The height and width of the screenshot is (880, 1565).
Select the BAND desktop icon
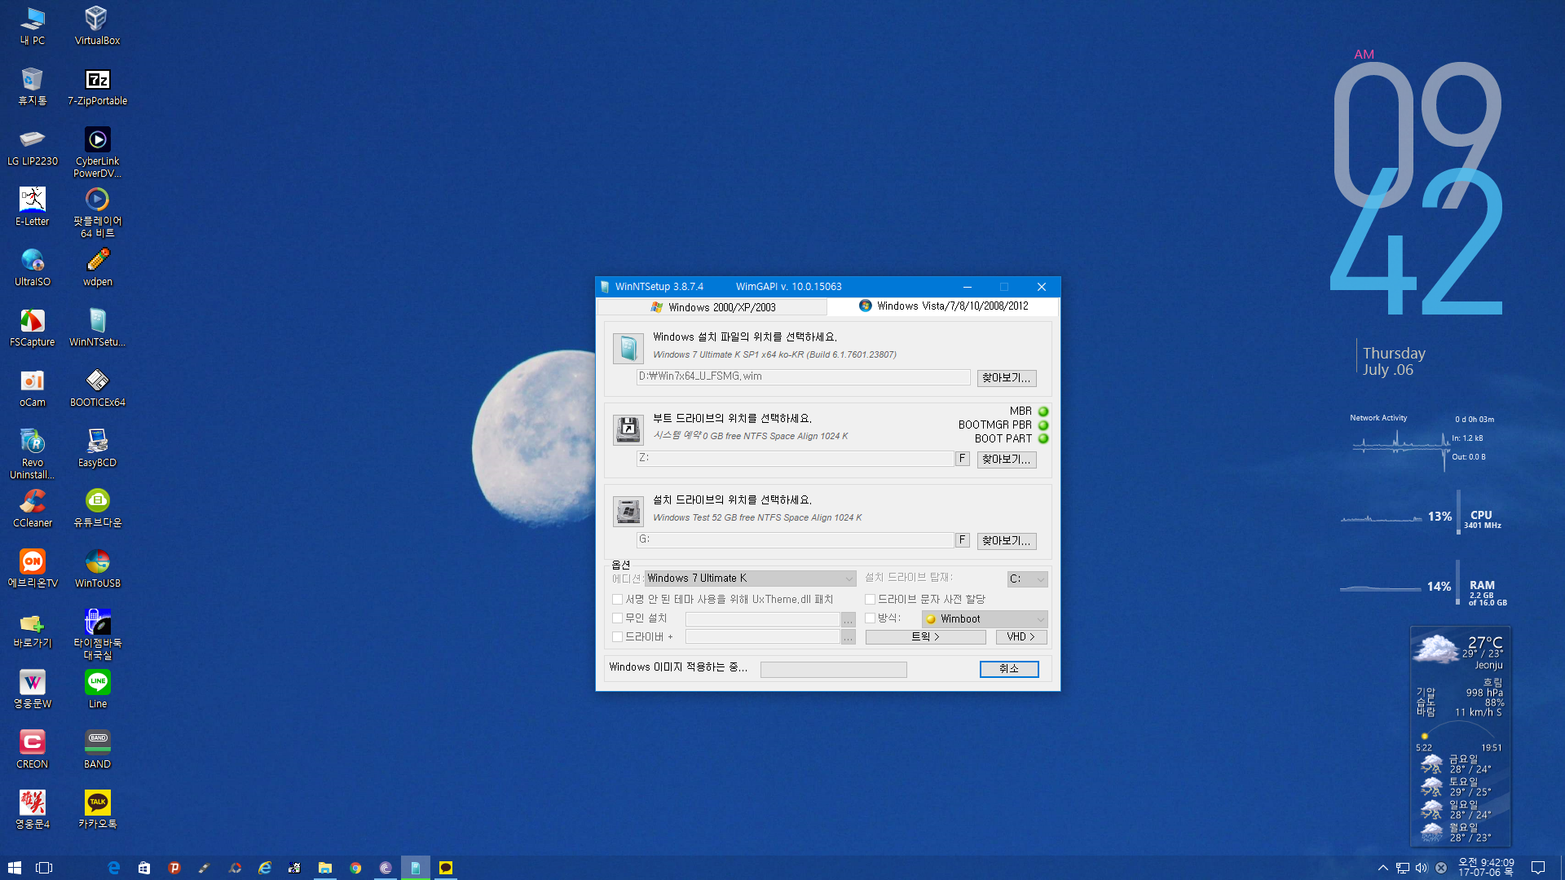97,750
